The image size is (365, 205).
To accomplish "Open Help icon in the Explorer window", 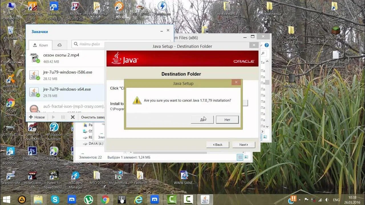I will [267, 45].
